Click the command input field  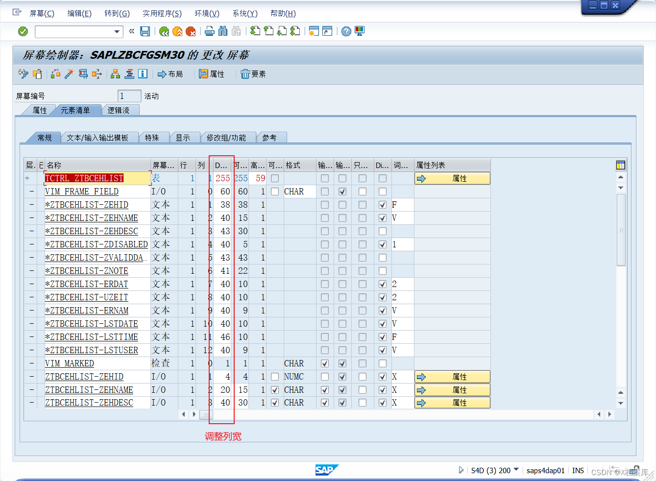(x=74, y=32)
